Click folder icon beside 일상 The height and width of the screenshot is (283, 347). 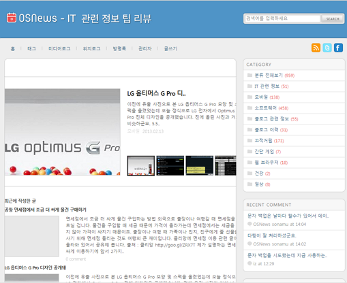(250, 184)
